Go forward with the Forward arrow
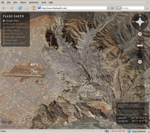This screenshot has height=133, width=150. (12, 8)
